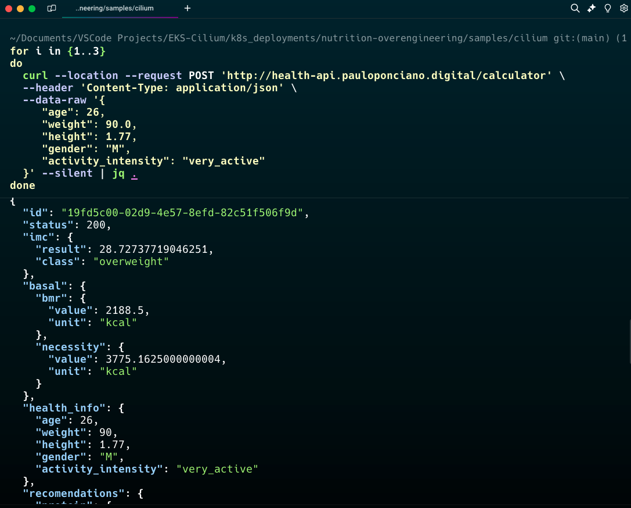The height and width of the screenshot is (508, 631).
Task: Click the necessity value 3775.1625000000004
Action: click(163, 359)
